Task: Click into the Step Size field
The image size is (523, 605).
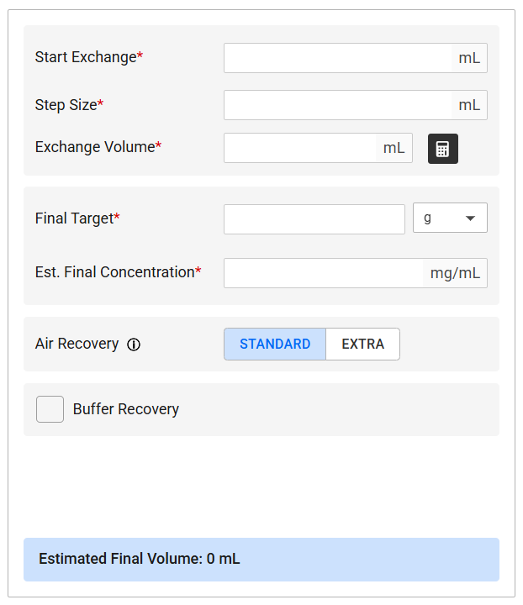Action: (x=338, y=105)
